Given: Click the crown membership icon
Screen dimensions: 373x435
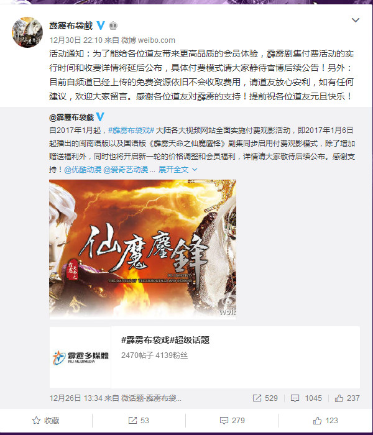Looking at the screenshot, I should pyautogui.click(x=113, y=25).
